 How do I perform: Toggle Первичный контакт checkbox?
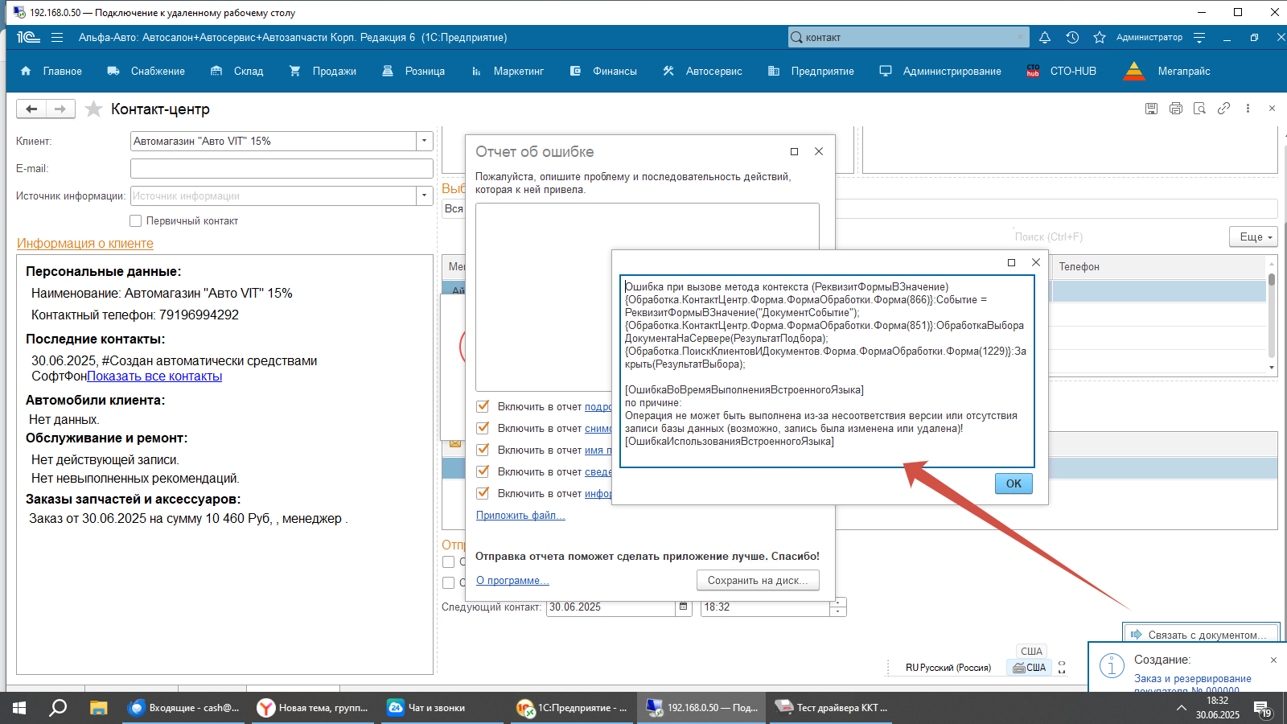[135, 220]
